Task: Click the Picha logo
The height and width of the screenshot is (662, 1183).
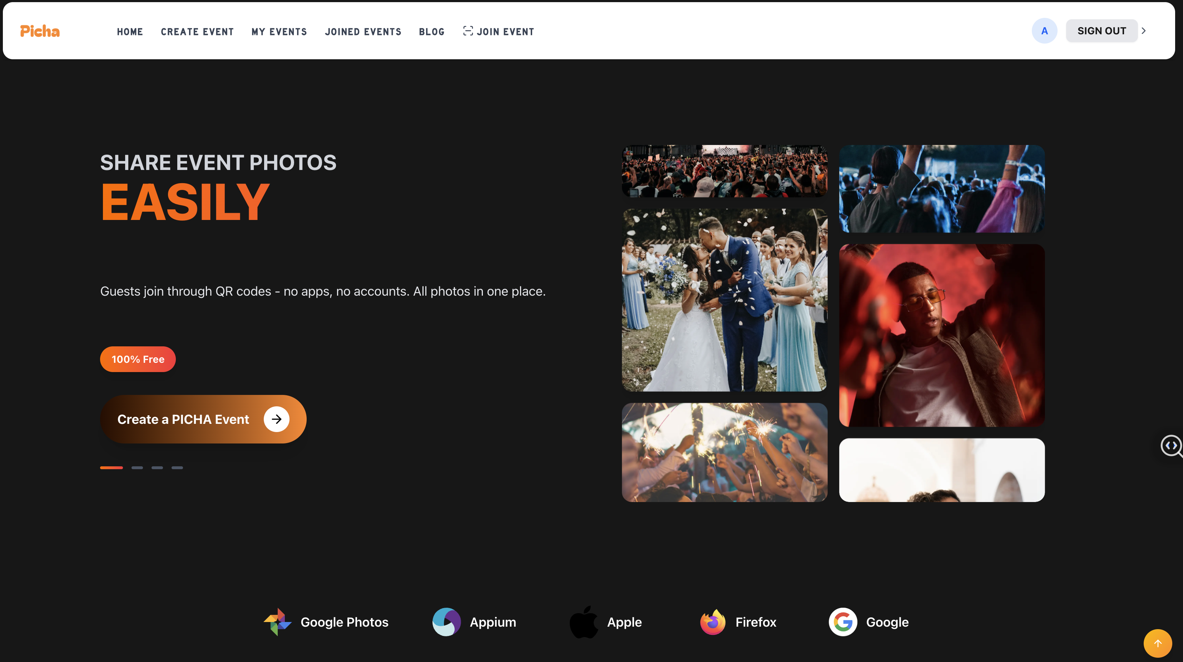Action: pos(40,31)
